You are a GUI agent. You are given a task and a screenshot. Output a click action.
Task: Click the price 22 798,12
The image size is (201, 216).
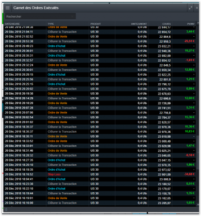coord(164,84)
